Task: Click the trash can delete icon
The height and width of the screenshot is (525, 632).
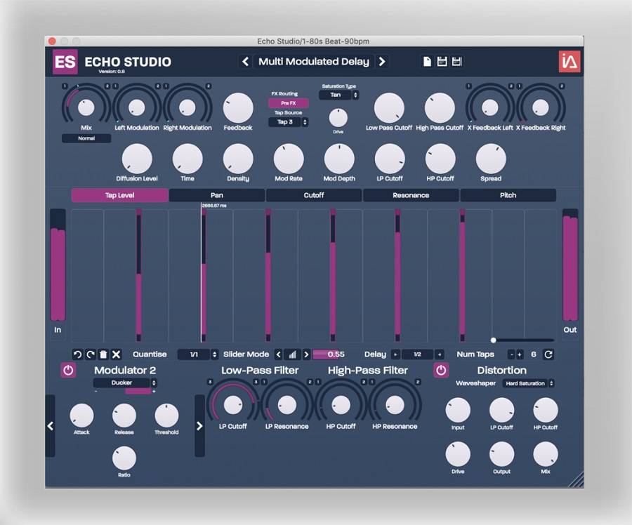Action: pyautogui.click(x=103, y=355)
